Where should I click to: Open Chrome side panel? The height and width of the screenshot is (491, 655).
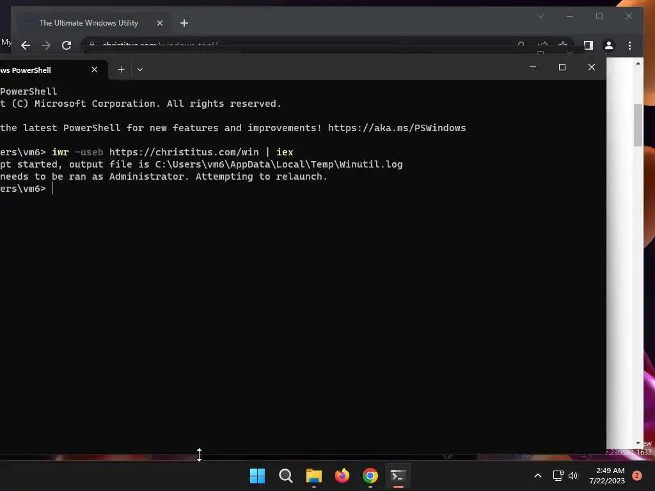pyautogui.click(x=588, y=45)
